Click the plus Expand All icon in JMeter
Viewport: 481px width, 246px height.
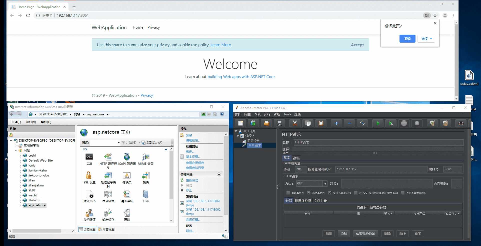336,123
